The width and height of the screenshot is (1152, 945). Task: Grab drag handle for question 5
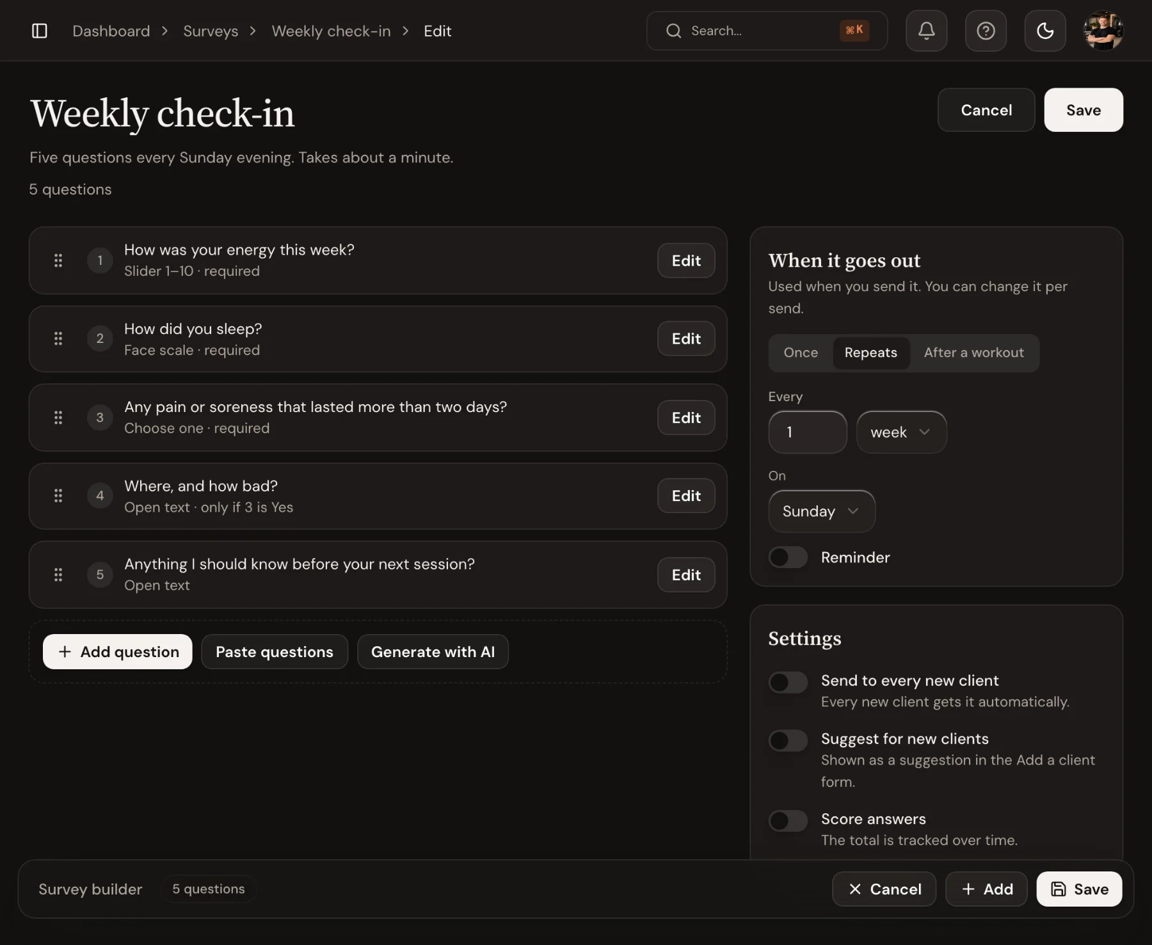point(58,575)
